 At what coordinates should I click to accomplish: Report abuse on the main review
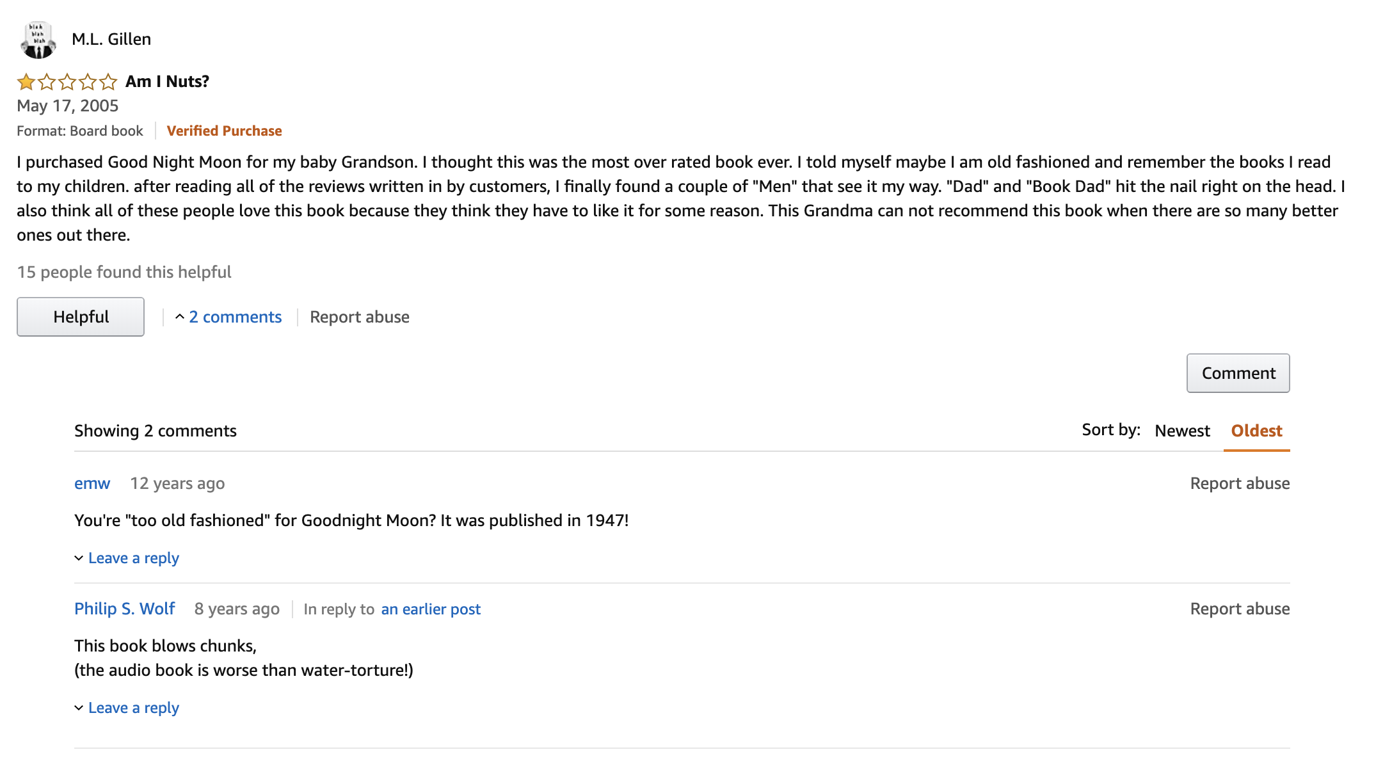pos(360,317)
